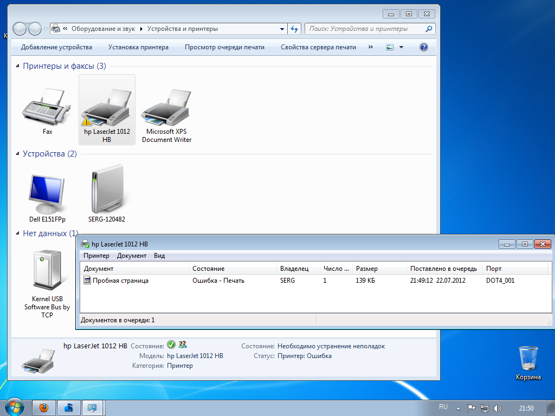Screen dimensions: 555x416
Task: Click the search devices and printers field
Action: coord(364,29)
